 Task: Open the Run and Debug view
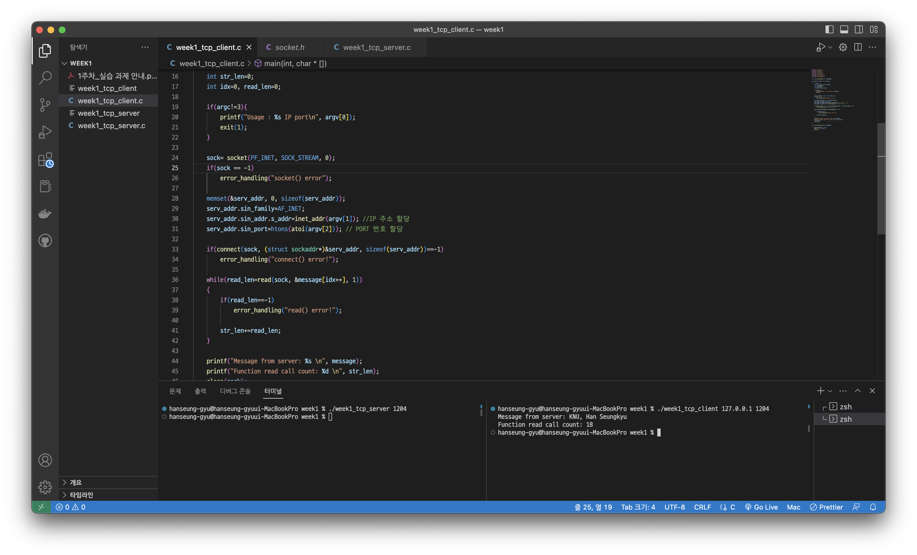pyautogui.click(x=45, y=132)
